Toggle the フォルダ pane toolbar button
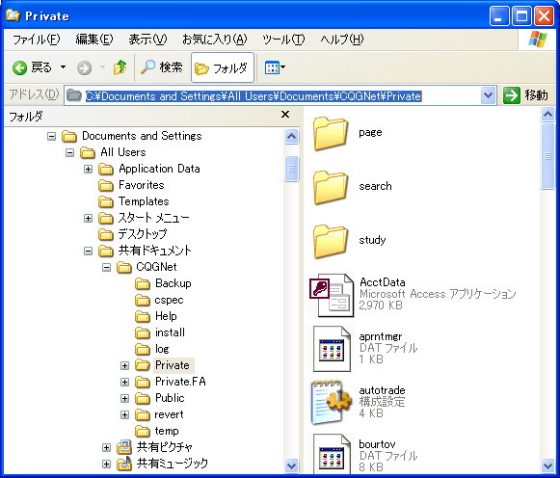The width and height of the screenshot is (560, 478). tap(223, 67)
